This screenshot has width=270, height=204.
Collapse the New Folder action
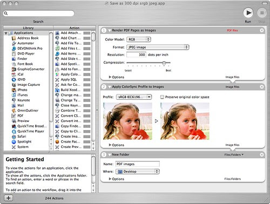tap(110, 155)
